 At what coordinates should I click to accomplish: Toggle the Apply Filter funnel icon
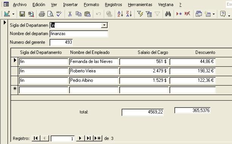157,14
